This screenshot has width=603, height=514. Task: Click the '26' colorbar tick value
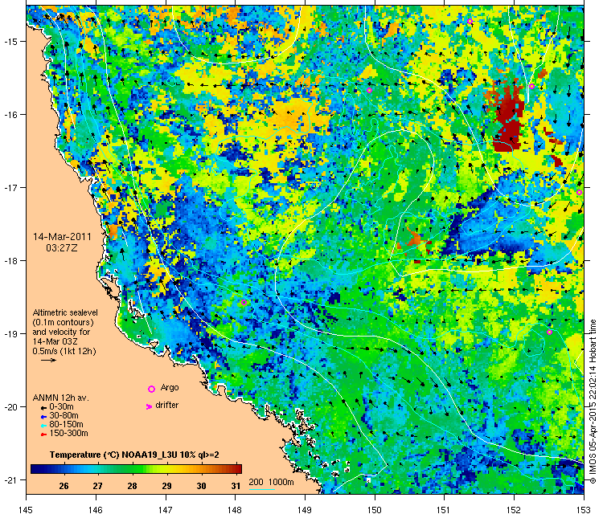(x=64, y=486)
